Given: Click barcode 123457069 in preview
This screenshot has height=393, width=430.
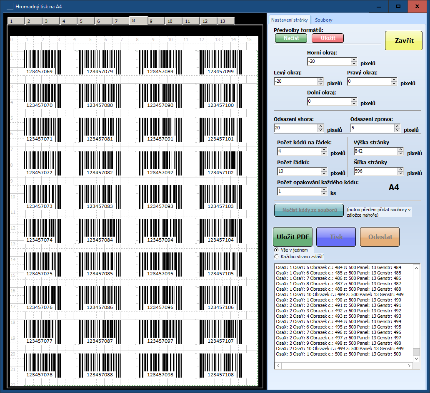Looking at the screenshot, I should tap(42, 62).
